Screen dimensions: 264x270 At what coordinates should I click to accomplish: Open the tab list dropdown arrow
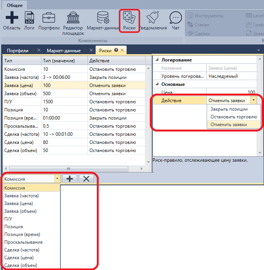coord(258,50)
